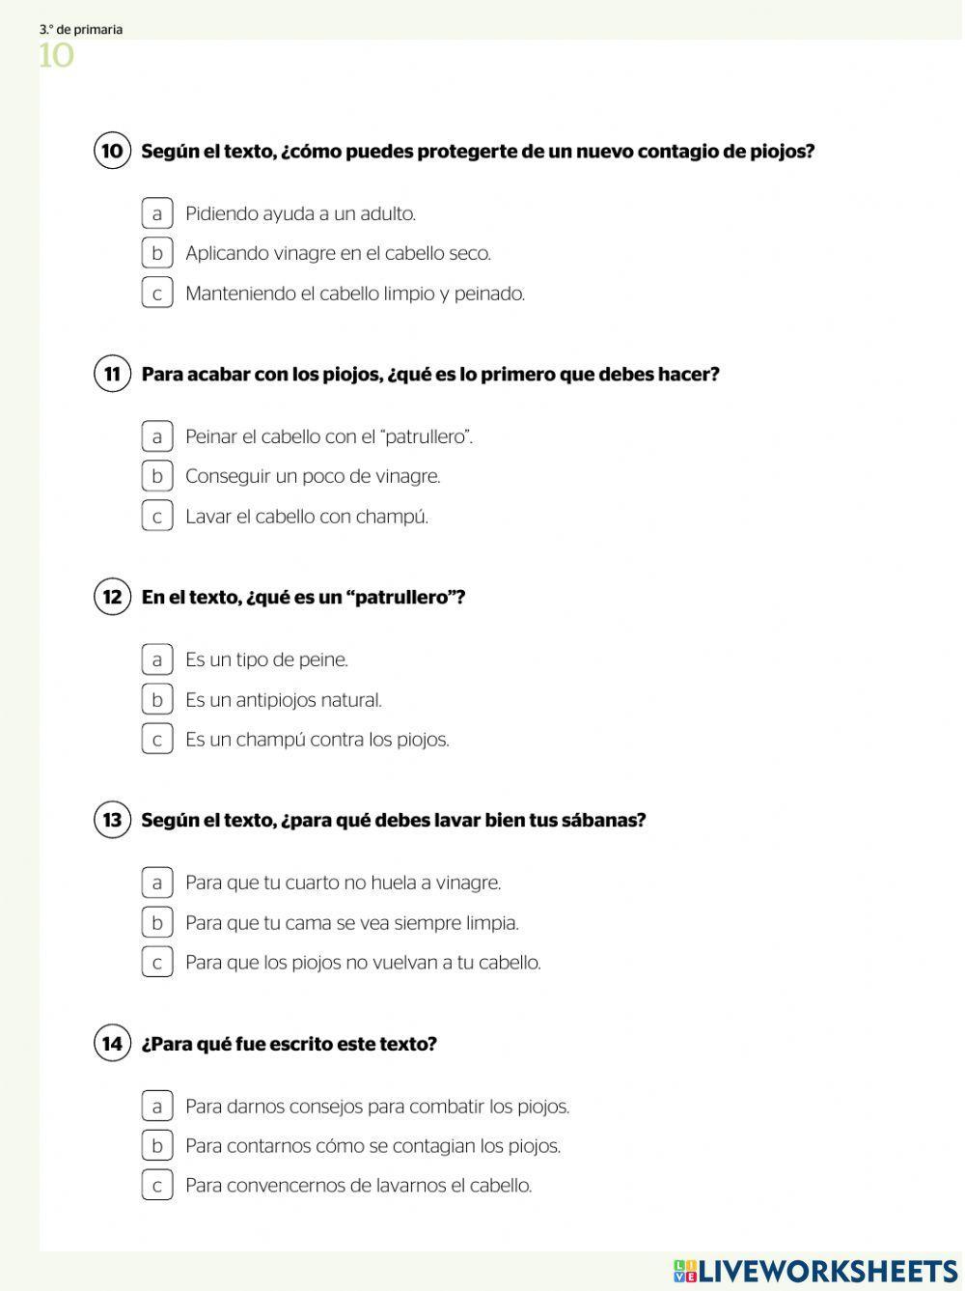
Task: Select option a 'Peinar el cabello con el patrullero'
Action: (156, 436)
